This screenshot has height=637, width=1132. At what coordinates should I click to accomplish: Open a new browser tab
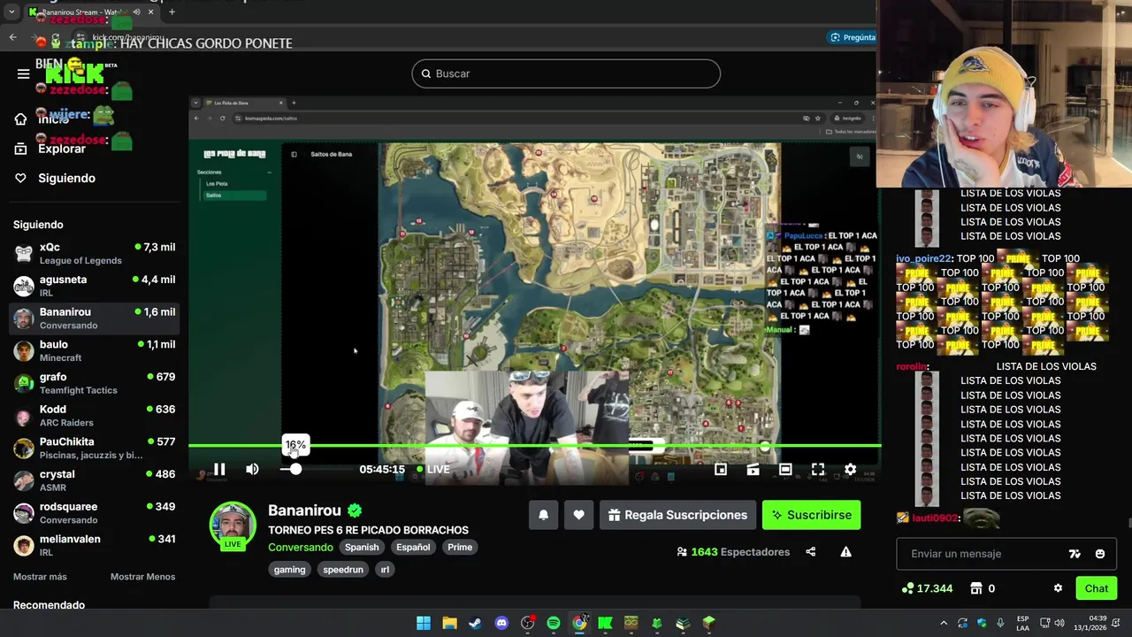click(x=172, y=12)
